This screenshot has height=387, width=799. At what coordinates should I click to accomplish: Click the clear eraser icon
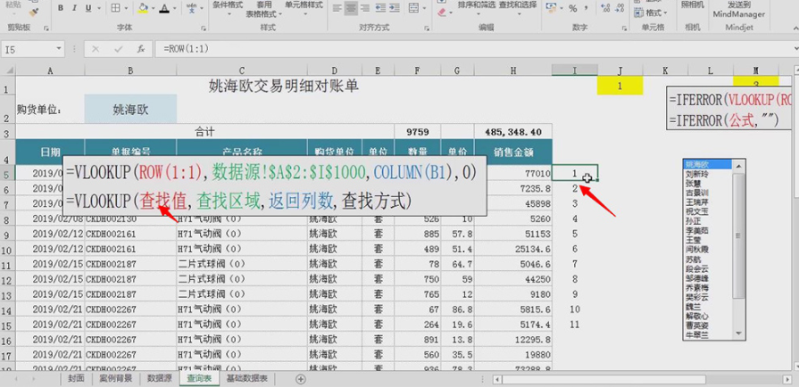pos(442,12)
